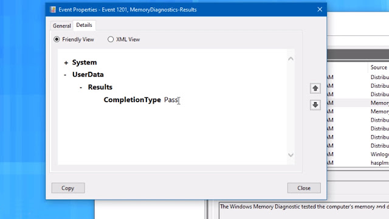Close the Event Properties dialog with X
The width and height of the screenshot is (389, 219).
tap(320, 10)
